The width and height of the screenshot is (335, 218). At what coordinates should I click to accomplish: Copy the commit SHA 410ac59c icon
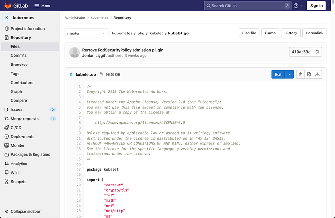coord(317,52)
